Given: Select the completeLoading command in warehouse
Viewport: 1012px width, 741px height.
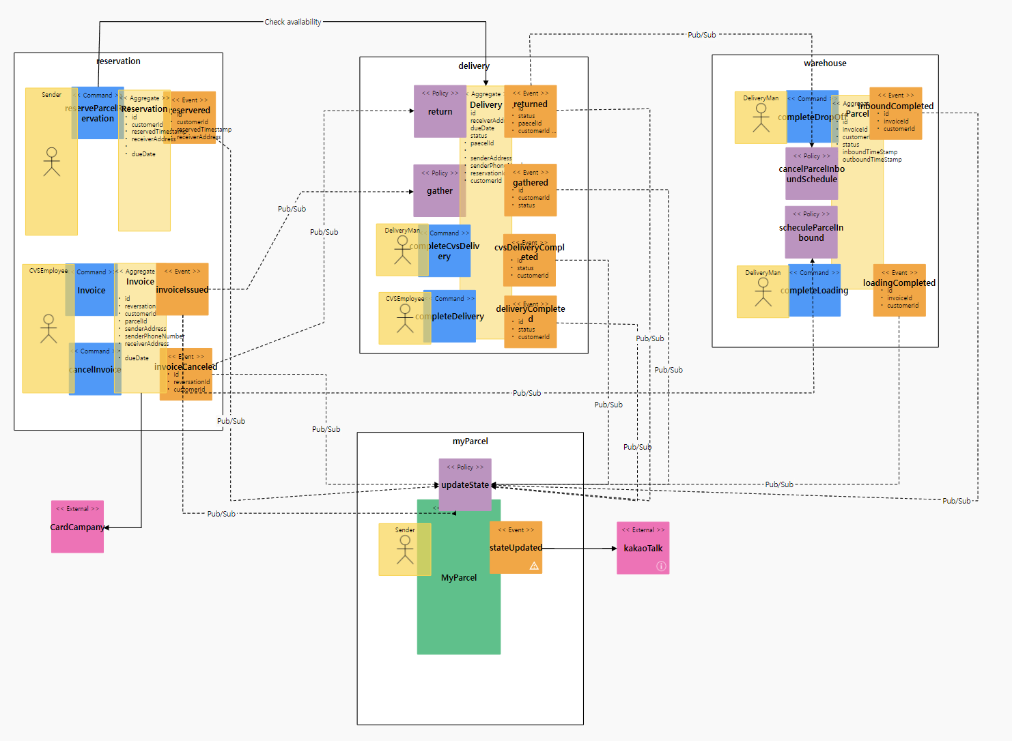Looking at the screenshot, I should click(x=814, y=290).
